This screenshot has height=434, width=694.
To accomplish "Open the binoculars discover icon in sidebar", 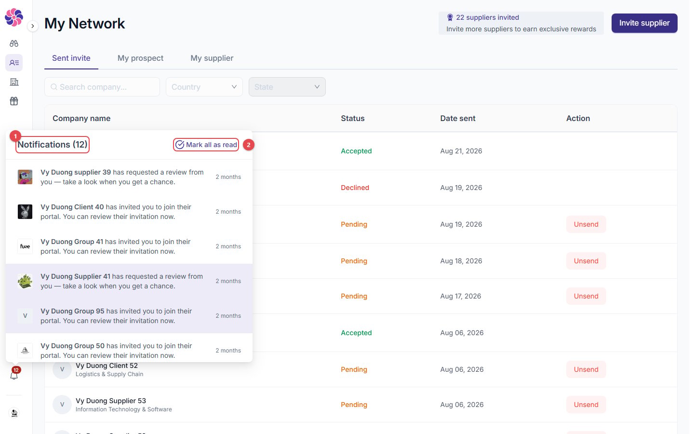I will (x=14, y=43).
